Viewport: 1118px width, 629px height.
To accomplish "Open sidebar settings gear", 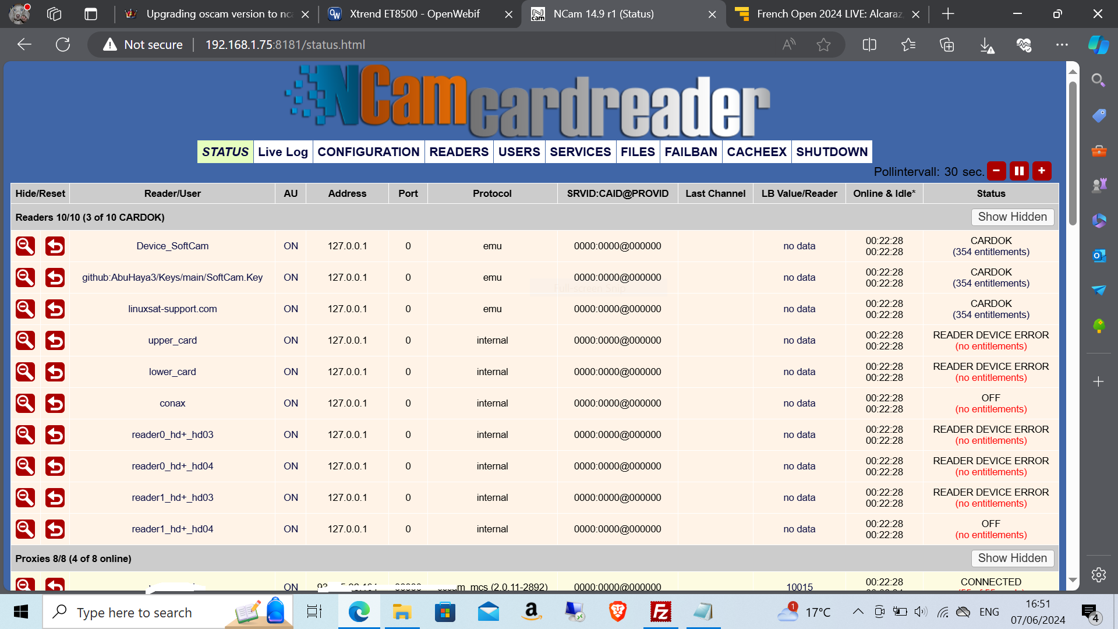I will click(x=1098, y=575).
